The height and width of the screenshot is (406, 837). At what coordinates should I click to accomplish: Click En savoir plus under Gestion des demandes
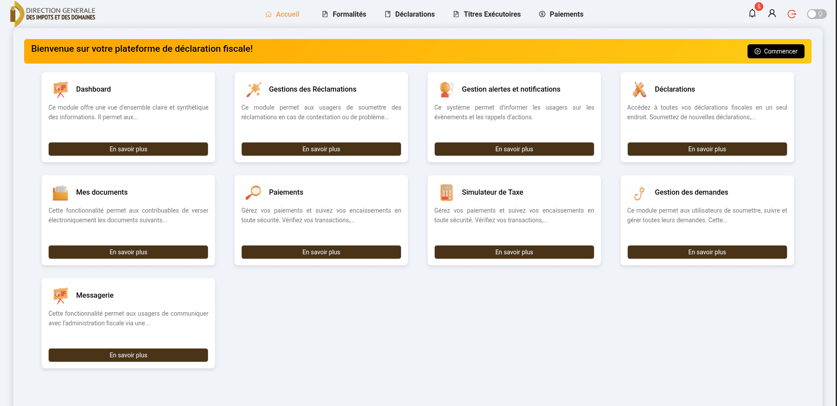(x=707, y=252)
